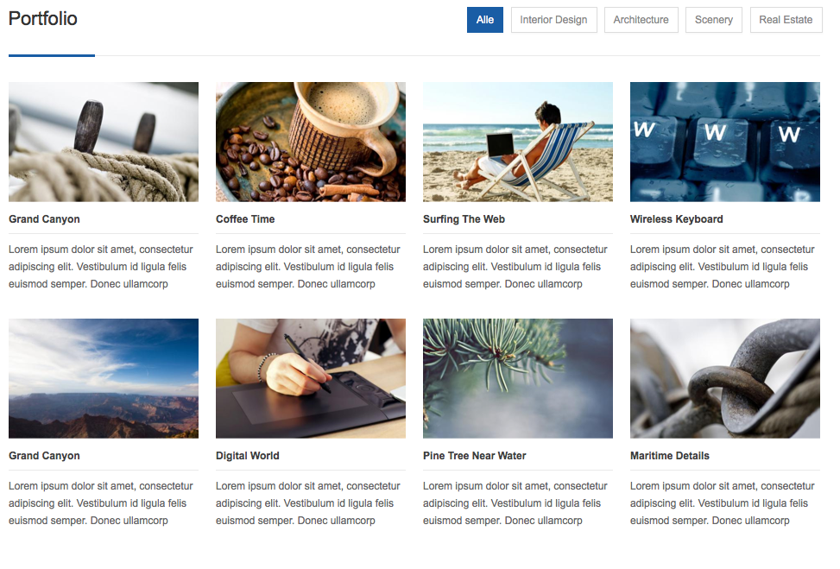The image size is (840, 569).
Task: Go to Wireless Keyboard project title
Action: tap(676, 219)
